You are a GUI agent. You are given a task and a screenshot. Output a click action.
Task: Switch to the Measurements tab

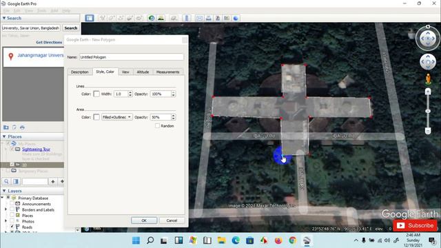pyautogui.click(x=167, y=72)
